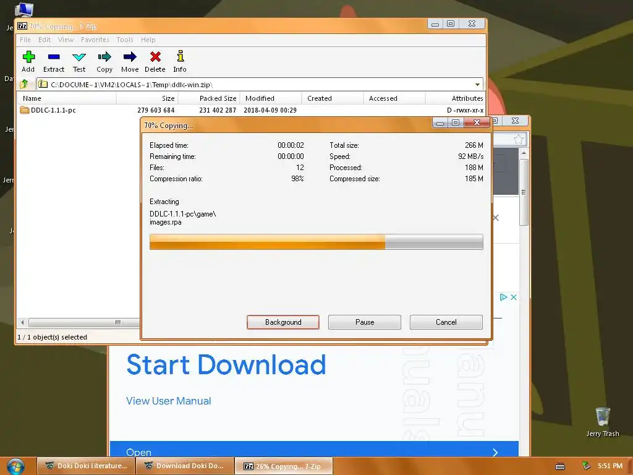Click the Copy toolbar icon

[104, 57]
